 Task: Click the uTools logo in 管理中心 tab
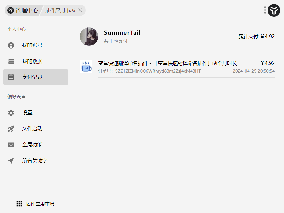(x=11, y=10)
